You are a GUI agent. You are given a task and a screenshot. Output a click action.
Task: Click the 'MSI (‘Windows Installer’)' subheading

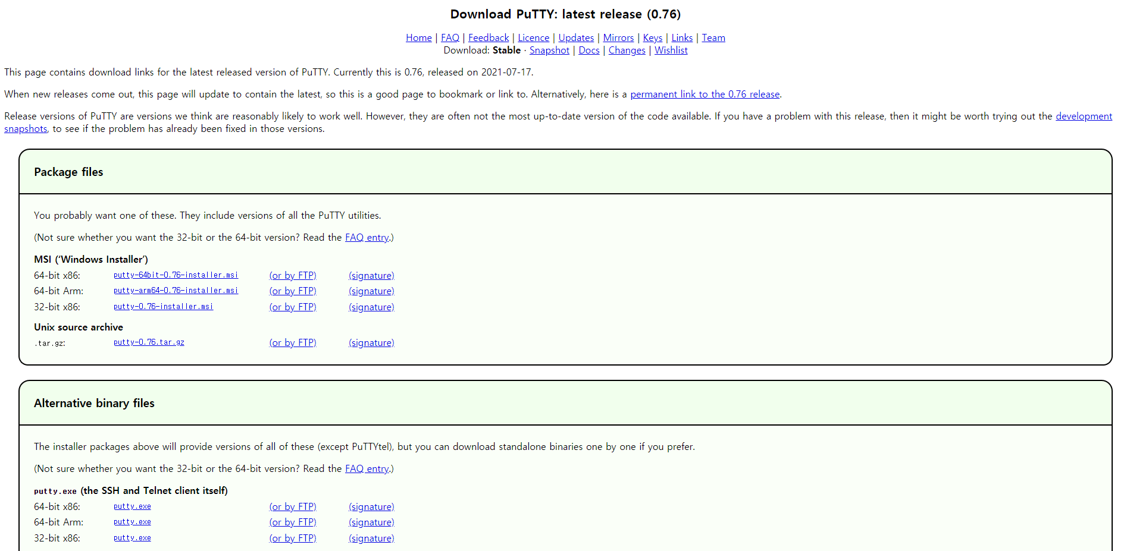point(91,260)
